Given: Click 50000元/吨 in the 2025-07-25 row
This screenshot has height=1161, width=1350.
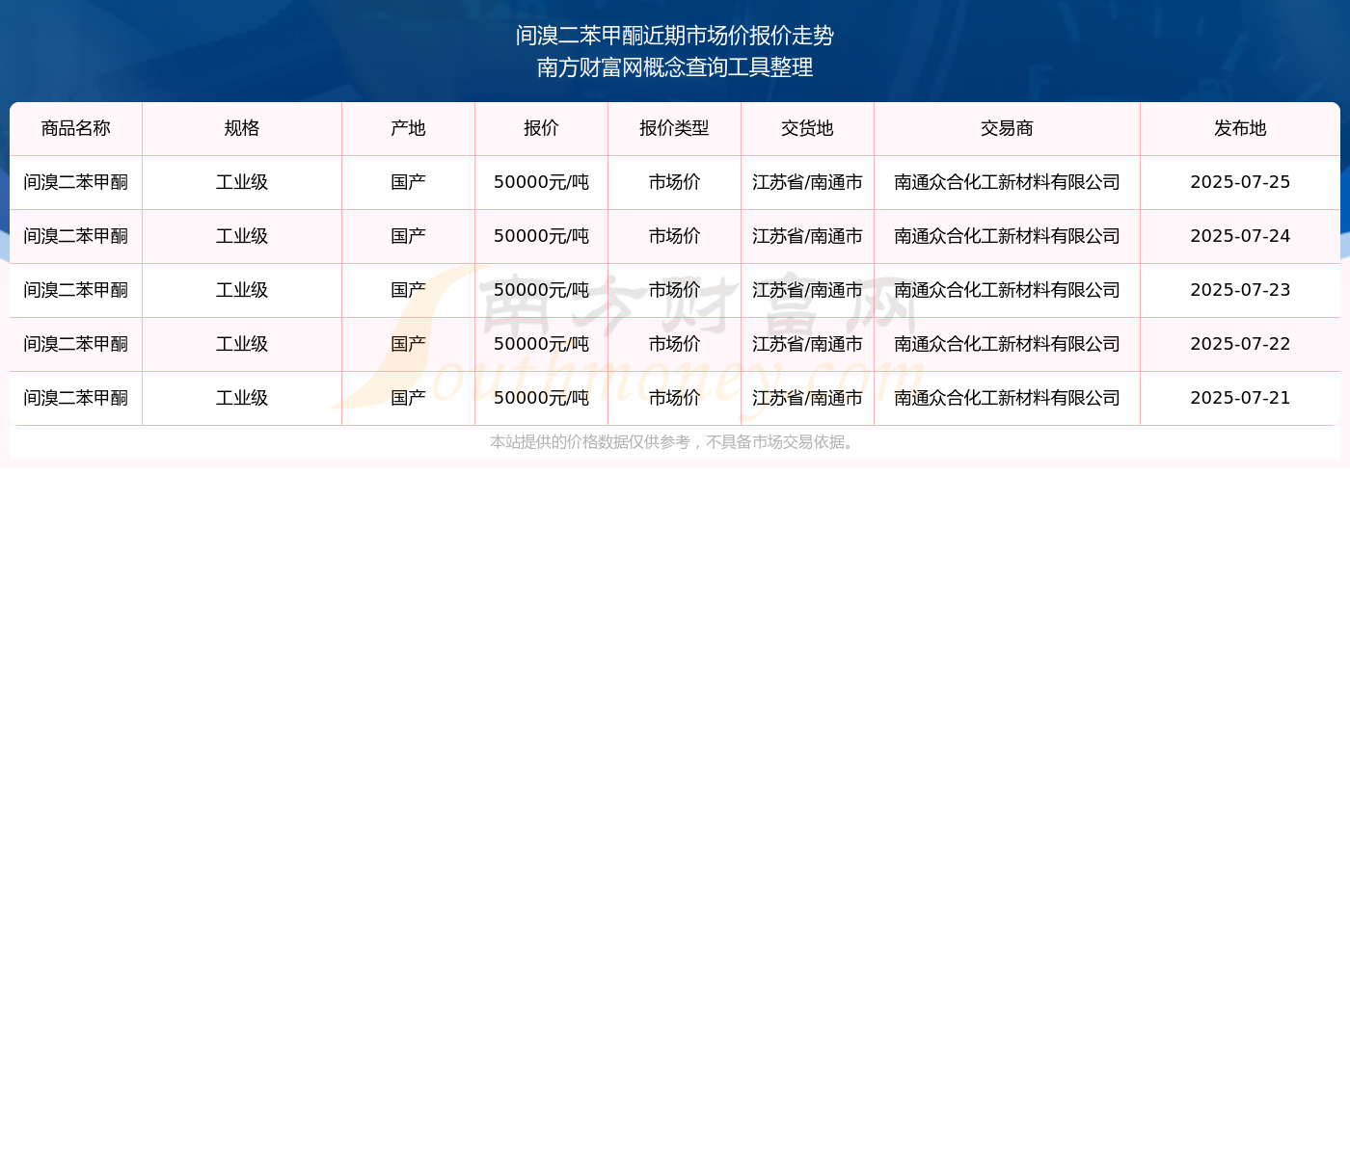Looking at the screenshot, I should tap(541, 182).
